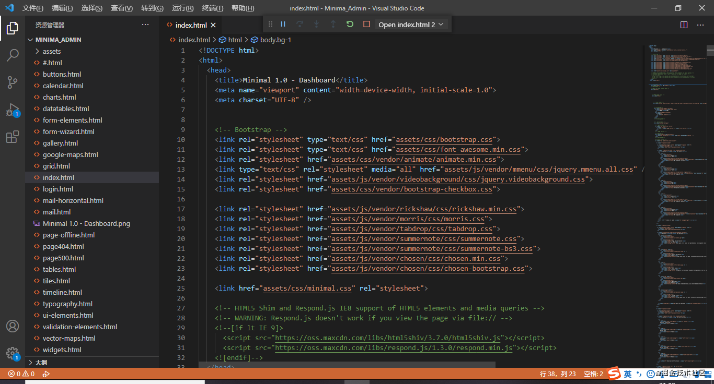
Task: Open the 查看(V) menu
Action: (x=122, y=8)
